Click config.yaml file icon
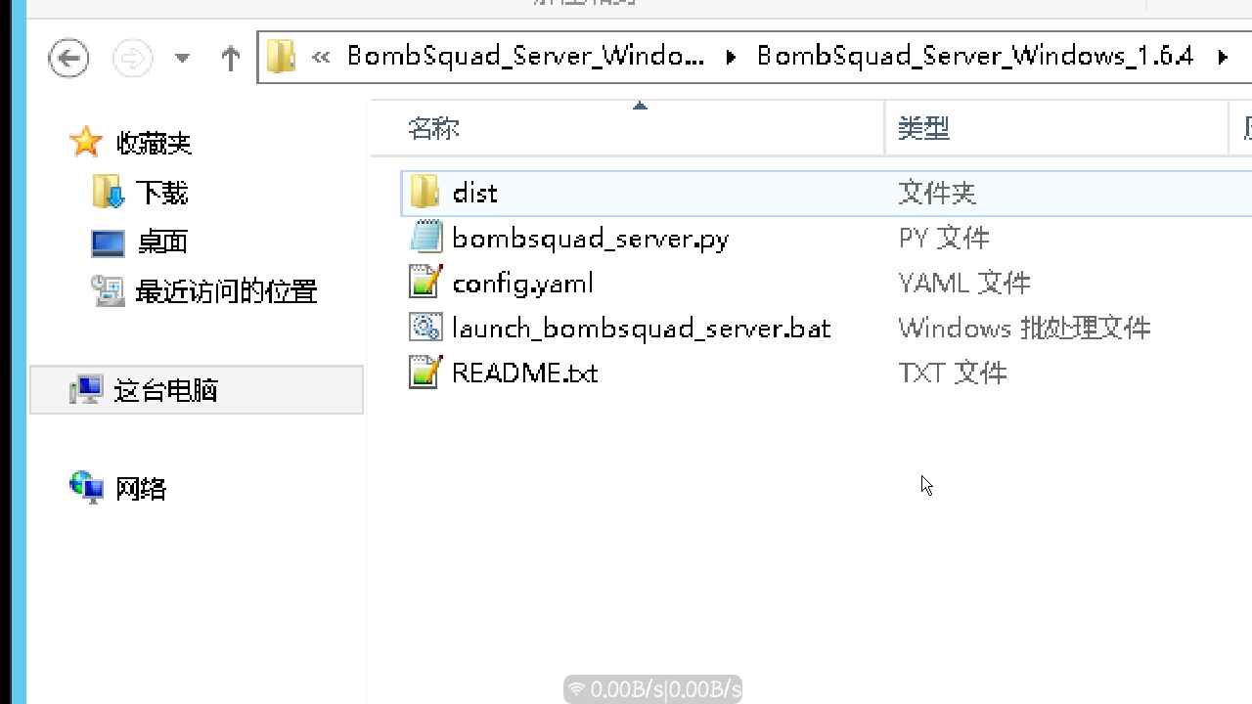 (x=425, y=282)
